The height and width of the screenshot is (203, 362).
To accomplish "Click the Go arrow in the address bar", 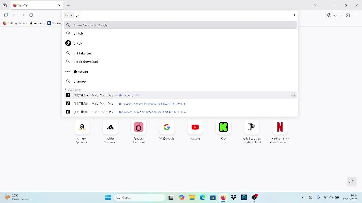I will coord(294,15).
